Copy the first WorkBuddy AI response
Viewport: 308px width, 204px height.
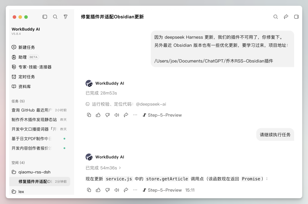click(89, 115)
